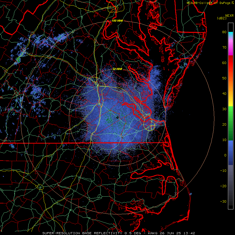The width and height of the screenshot is (235, 235).
Task: Click the [dBZ] unit label
Action: pyautogui.click(x=222, y=18)
